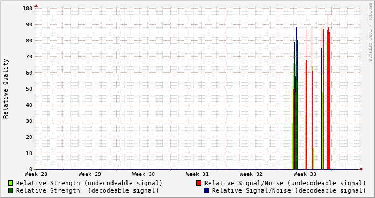Click the blue decodeable Signal/Noise swatch
The height and width of the screenshot is (198, 375).
(206, 190)
